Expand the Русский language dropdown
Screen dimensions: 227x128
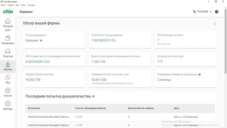pos(202,12)
